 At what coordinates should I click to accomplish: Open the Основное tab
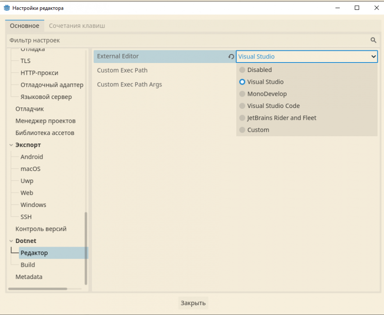pos(25,26)
